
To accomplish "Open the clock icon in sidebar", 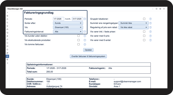I will pos(7,50).
